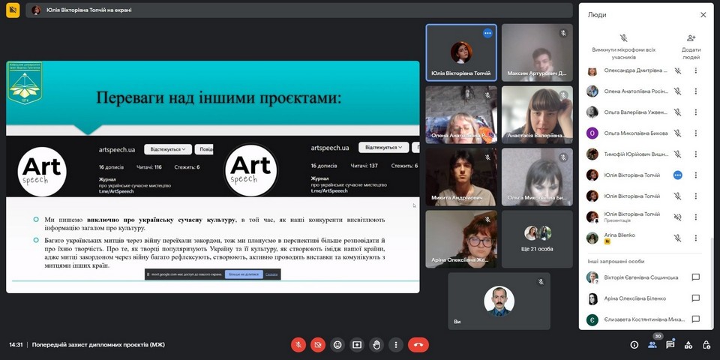
Task: Click "Вимкнути мікрофони всіх учасників" button
Action: pos(623,46)
